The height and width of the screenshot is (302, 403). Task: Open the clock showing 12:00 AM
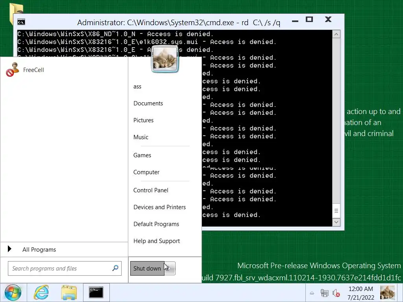(360, 293)
